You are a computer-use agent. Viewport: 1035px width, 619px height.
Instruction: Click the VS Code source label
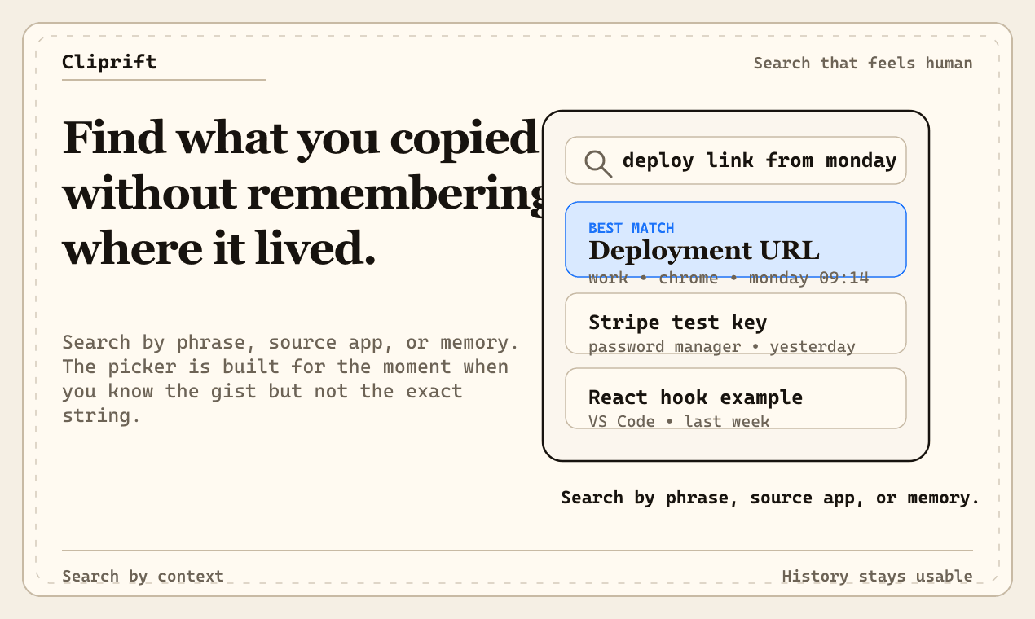(x=621, y=421)
